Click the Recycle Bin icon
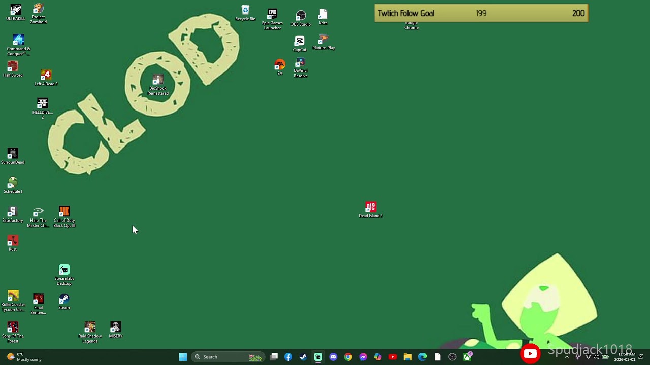This screenshot has width=650, height=365. (245, 14)
